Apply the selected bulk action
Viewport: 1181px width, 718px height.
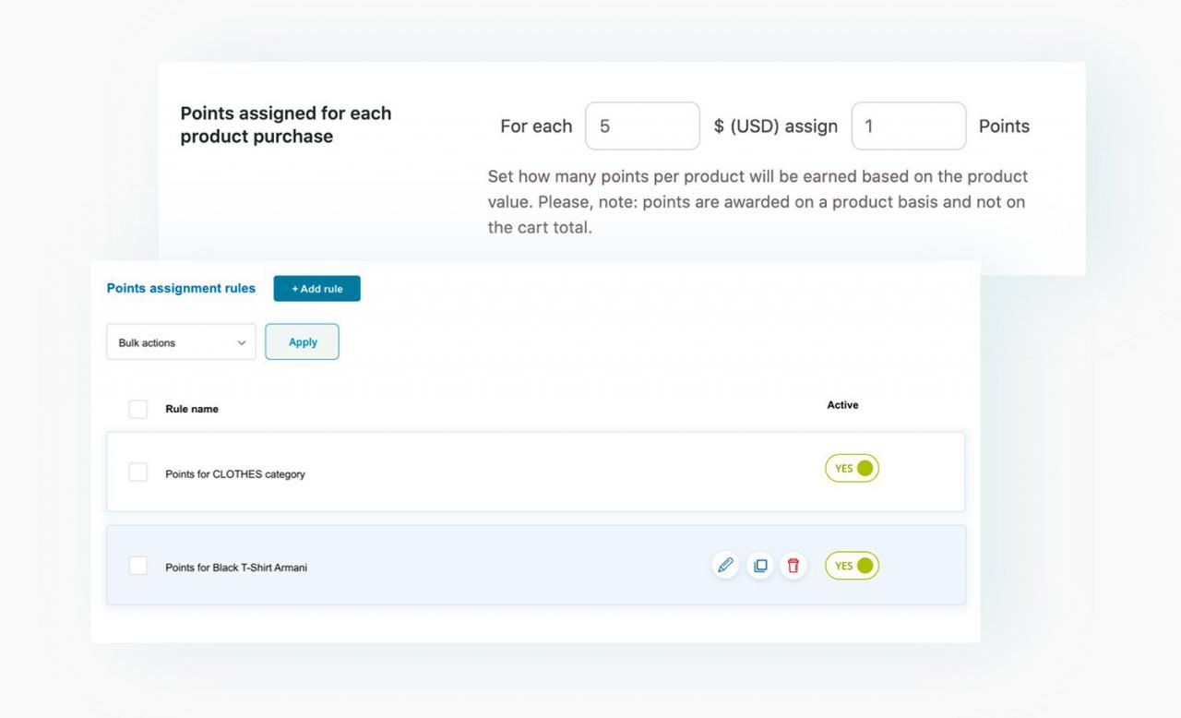(x=302, y=341)
